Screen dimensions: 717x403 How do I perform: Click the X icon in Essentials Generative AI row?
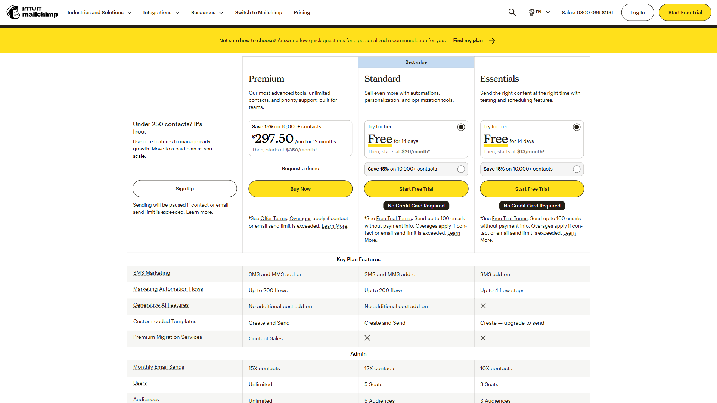[483, 306]
